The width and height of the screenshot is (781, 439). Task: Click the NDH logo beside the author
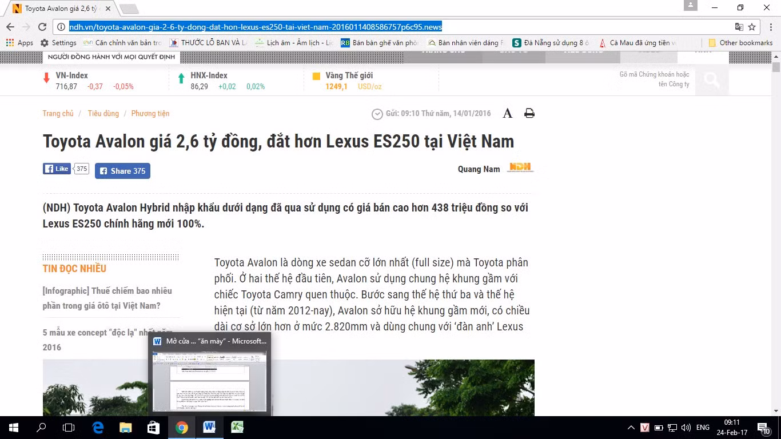click(x=520, y=167)
